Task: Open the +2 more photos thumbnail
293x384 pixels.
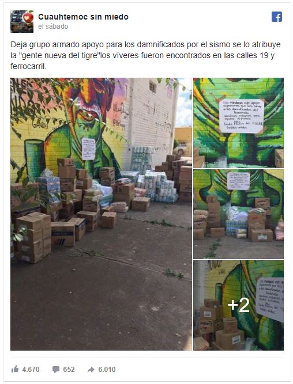Action: pos(238,305)
